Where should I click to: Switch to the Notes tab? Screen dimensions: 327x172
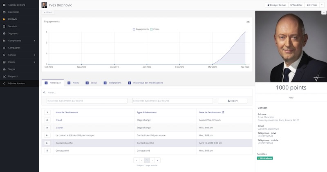[73, 83]
